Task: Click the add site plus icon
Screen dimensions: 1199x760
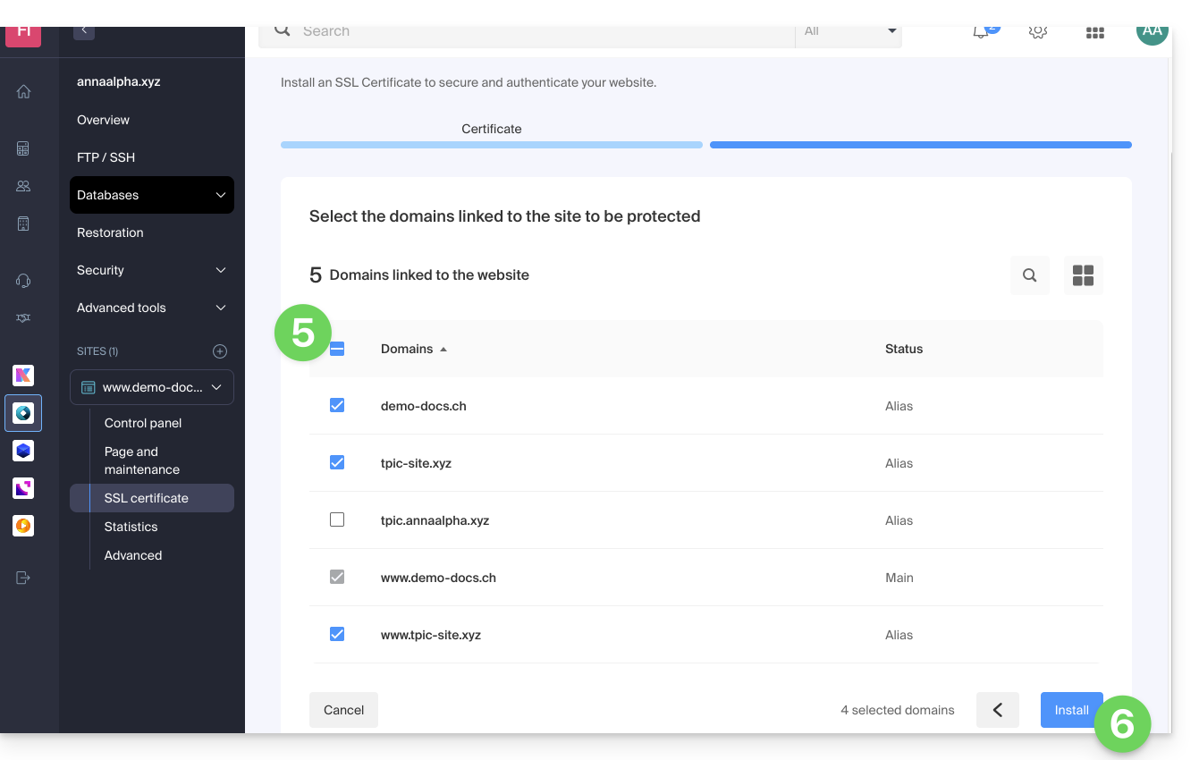Action: (220, 351)
